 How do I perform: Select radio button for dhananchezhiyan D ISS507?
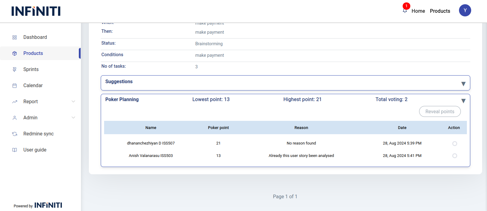(x=454, y=144)
